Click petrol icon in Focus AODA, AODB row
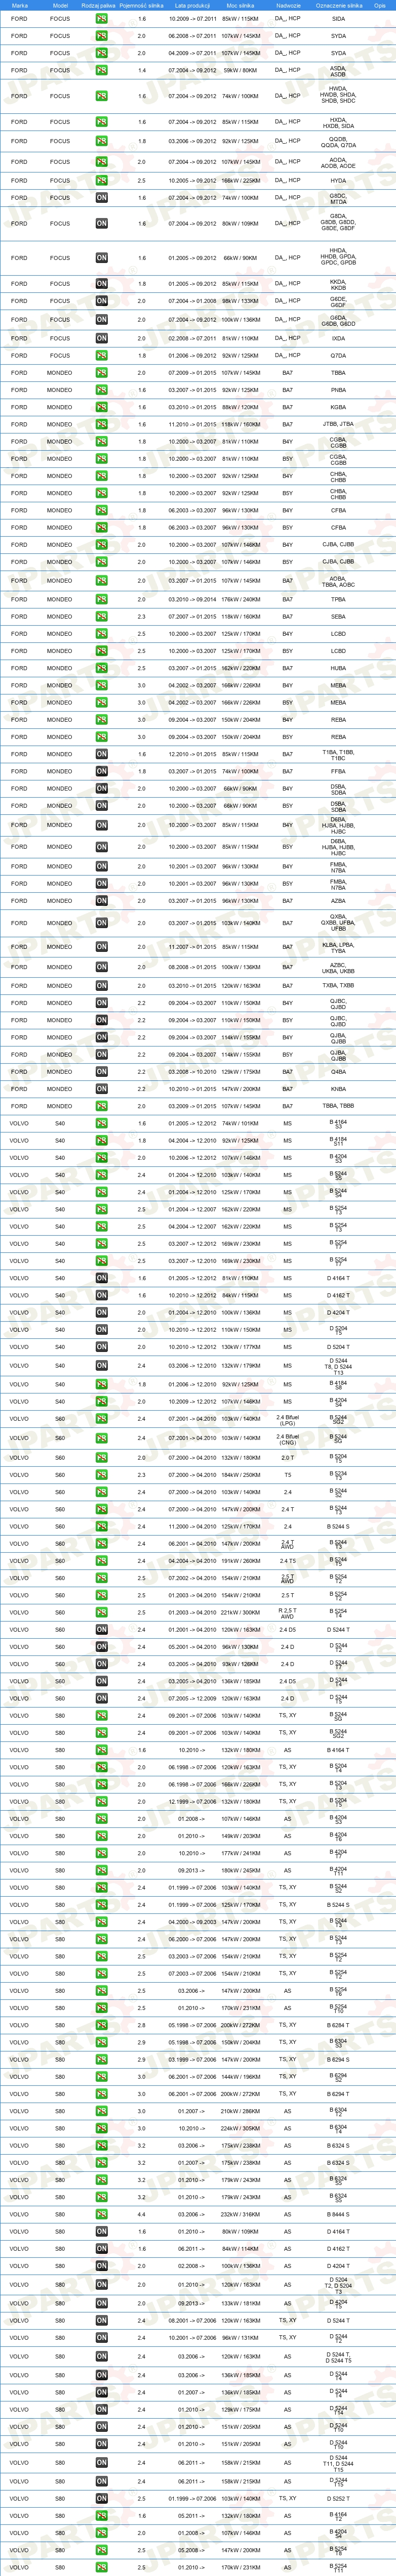 tap(101, 162)
